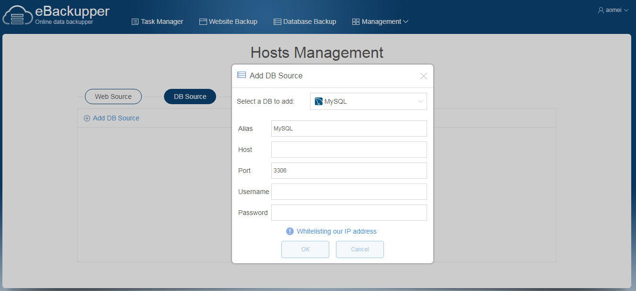The height and width of the screenshot is (291, 636).
Task: Focus the Alias input field
Action: coord(349,129)
